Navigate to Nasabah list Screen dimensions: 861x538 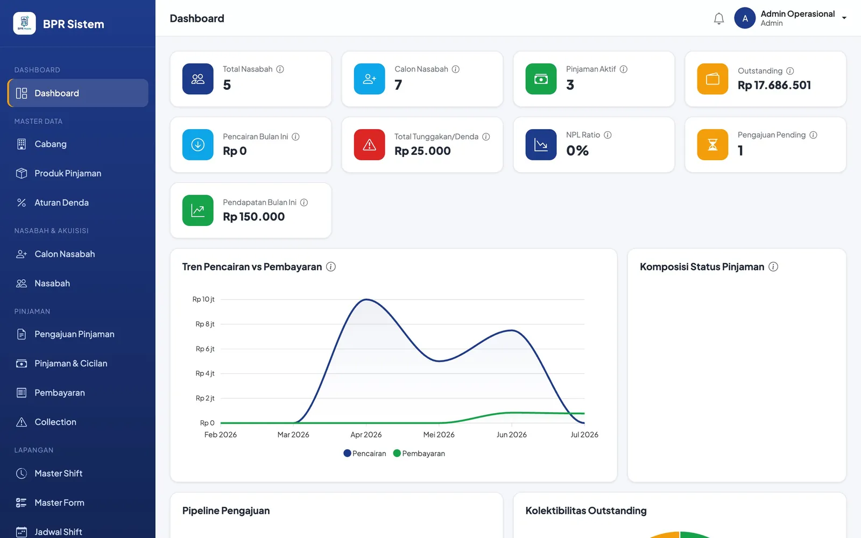click(x=78, y=284)
